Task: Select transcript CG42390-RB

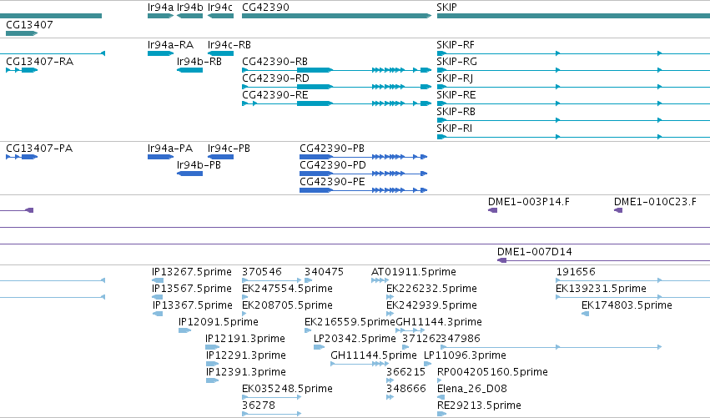Action: pyautogui.click(x=336, y=70)
